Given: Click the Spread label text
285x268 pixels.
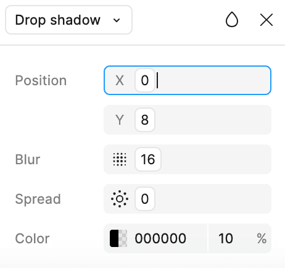Looking at the screenshot, I should pyautogui.click(x=38, y=199).
